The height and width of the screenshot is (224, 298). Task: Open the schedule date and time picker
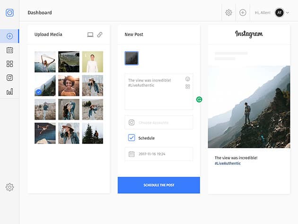coord(158,154)
